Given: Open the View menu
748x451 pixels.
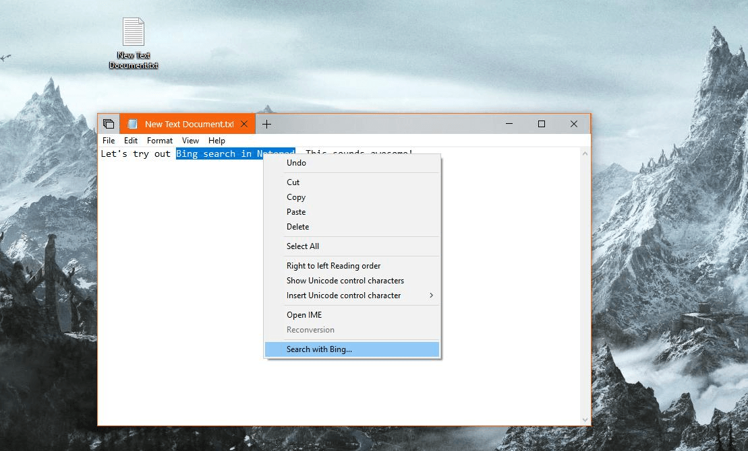Looking at the screenshot, I should click(x=190, y=141).
